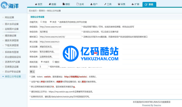Click Powered By Seacms footer link
The image size is (182, 107).
tap(151, 105)
